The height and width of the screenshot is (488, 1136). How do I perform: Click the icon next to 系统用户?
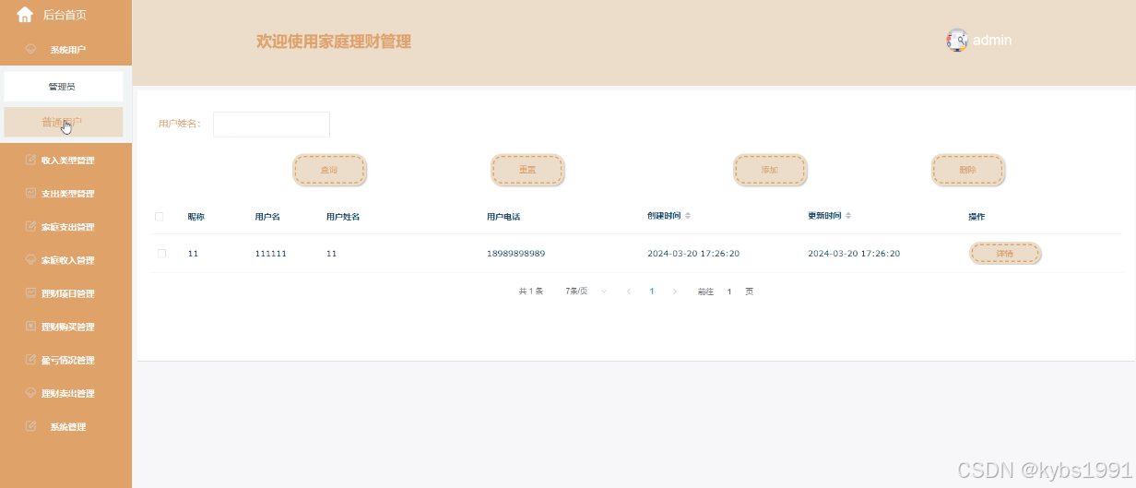[30, 49]
